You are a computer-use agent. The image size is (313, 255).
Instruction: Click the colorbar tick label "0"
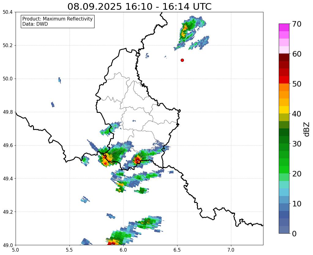tap(294, 234)
